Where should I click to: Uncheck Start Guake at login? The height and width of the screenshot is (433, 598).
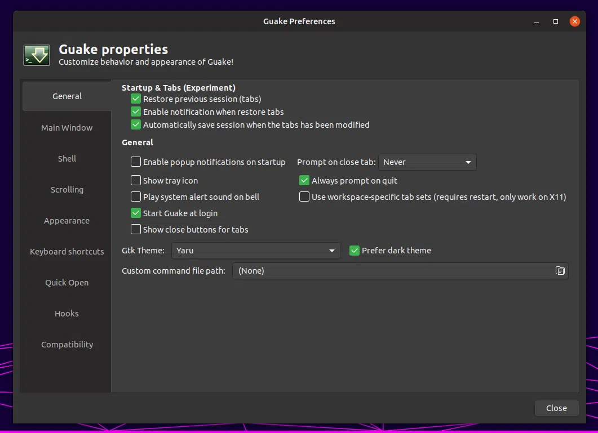tap(136, 213)
